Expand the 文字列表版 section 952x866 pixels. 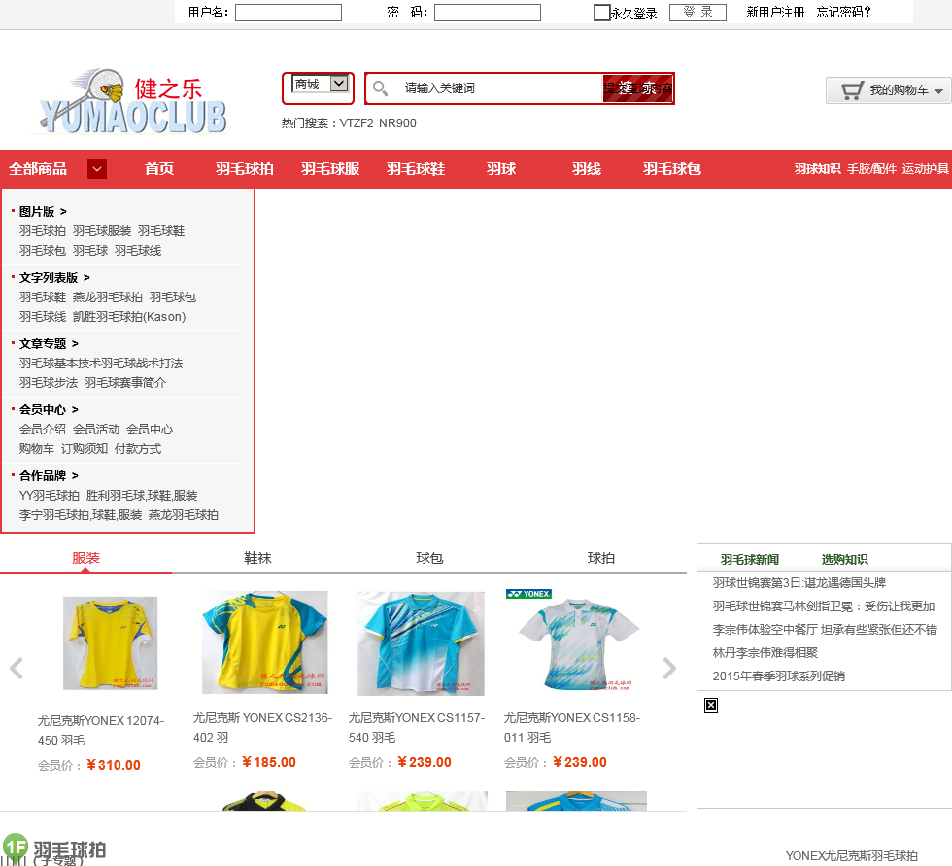[54, 278]
